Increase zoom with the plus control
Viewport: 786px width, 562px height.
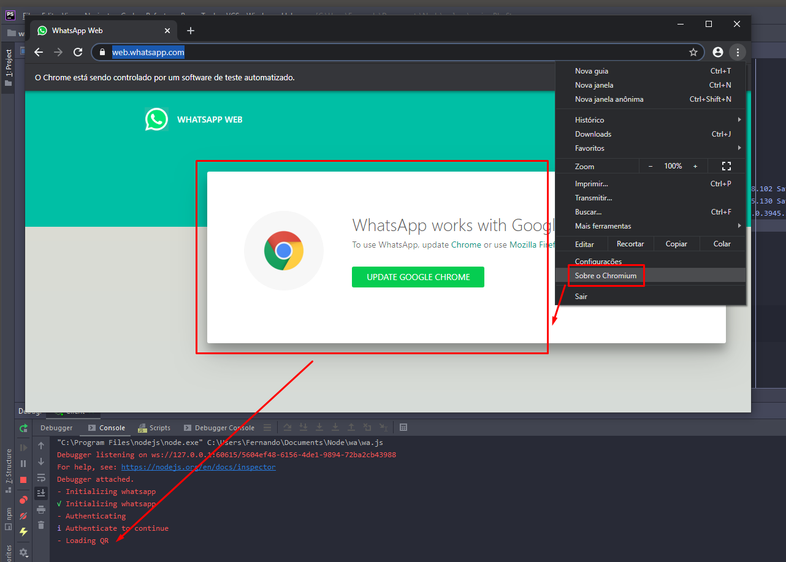(696, 165)
